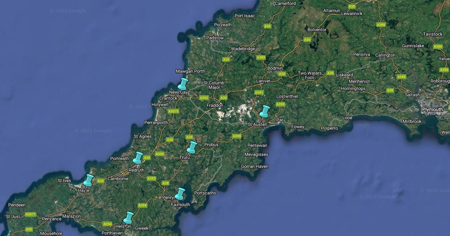Viewport: 450px width, 236px height.
Task: Select the Wadebridge town label
Action: click(x=243, y=49)
